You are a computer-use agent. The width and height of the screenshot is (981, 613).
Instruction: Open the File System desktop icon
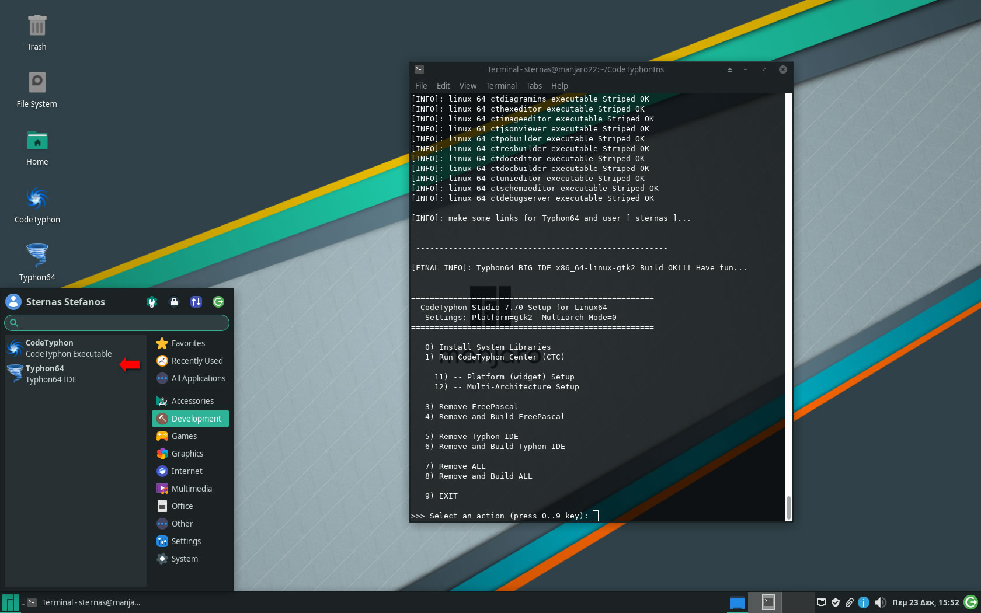tap(37, 90)
